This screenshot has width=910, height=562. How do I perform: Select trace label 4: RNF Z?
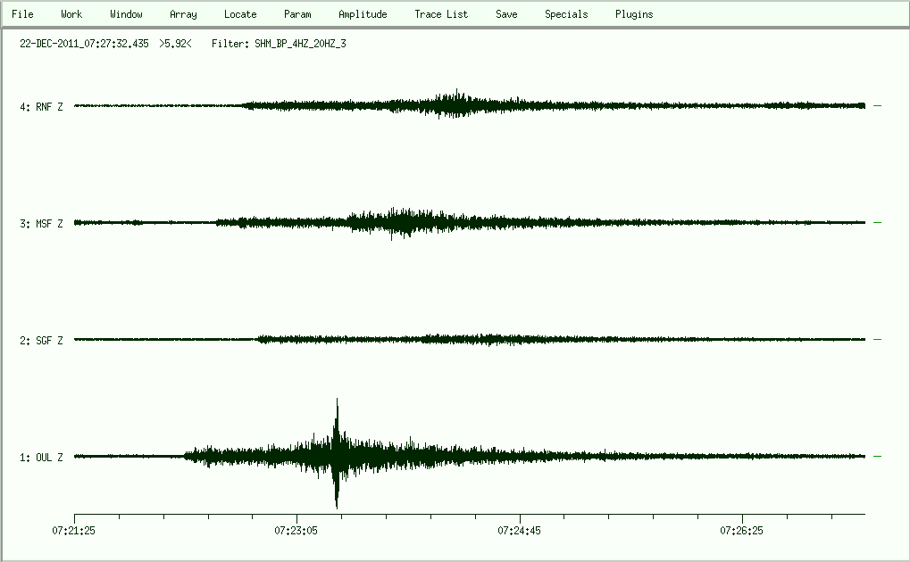tap(42, 107)
